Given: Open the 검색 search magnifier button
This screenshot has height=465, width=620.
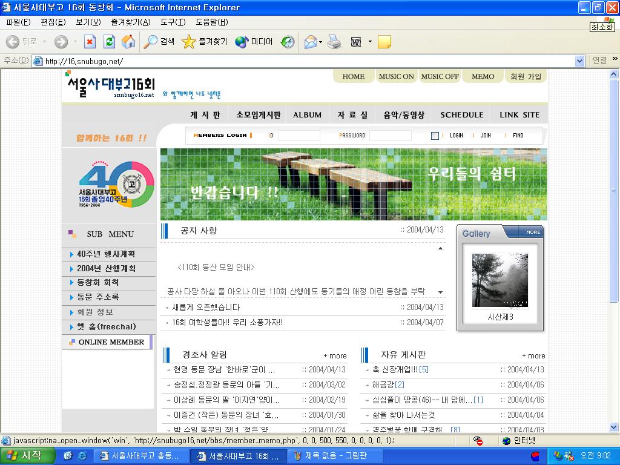Looking at the screenshot, I should pyautogui.click(x=159, y=41).
